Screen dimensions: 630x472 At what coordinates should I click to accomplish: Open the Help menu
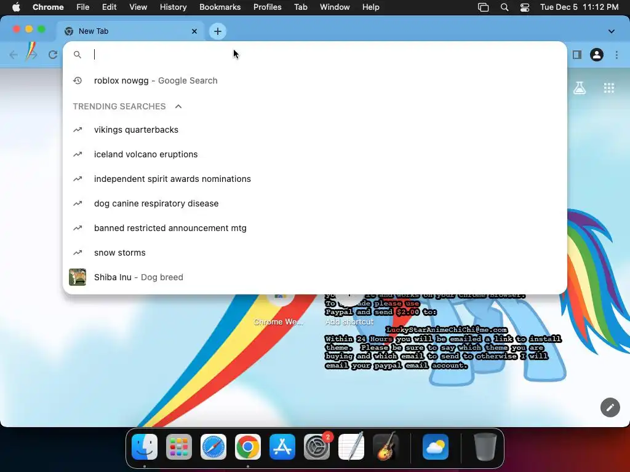coord(370,7)
